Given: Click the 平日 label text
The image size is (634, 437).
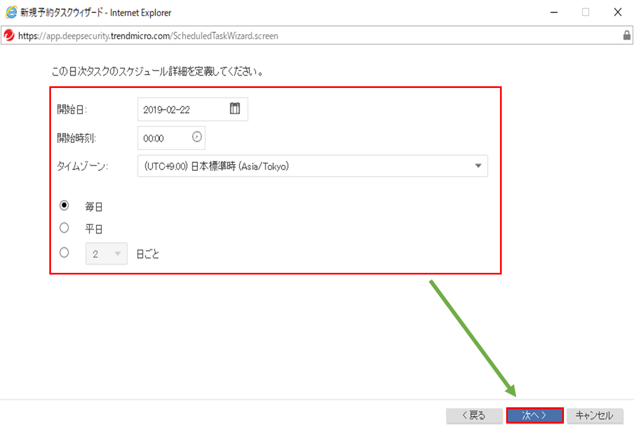Looking at the screenshot, I should click(94, 229).
